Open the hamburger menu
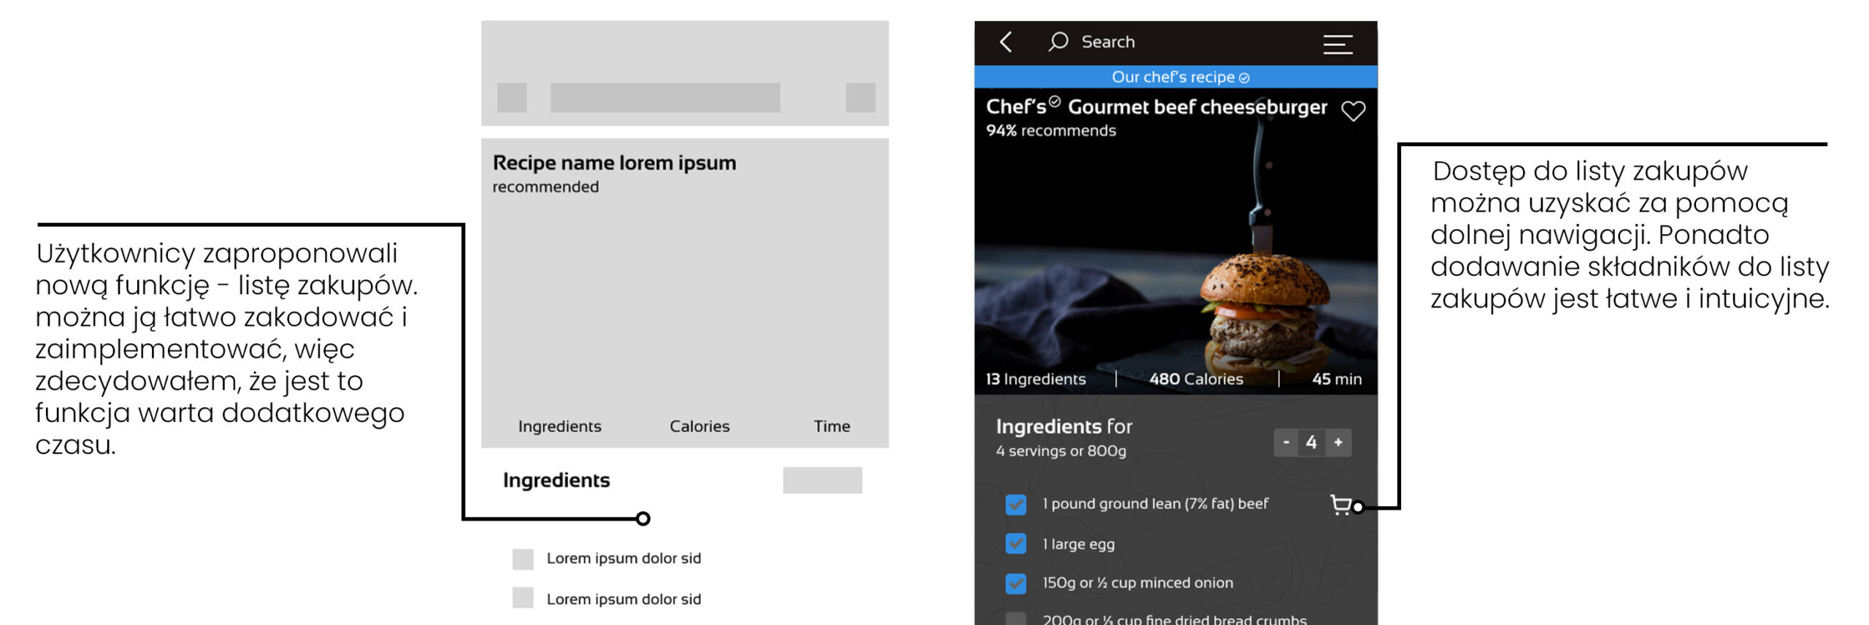1869x625 pixels. click(x=1338, y=45)
